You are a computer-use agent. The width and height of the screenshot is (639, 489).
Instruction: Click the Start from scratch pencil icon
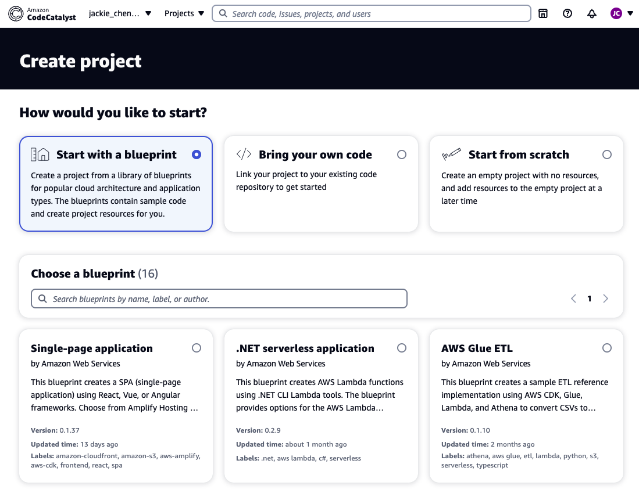click(451, 154)
